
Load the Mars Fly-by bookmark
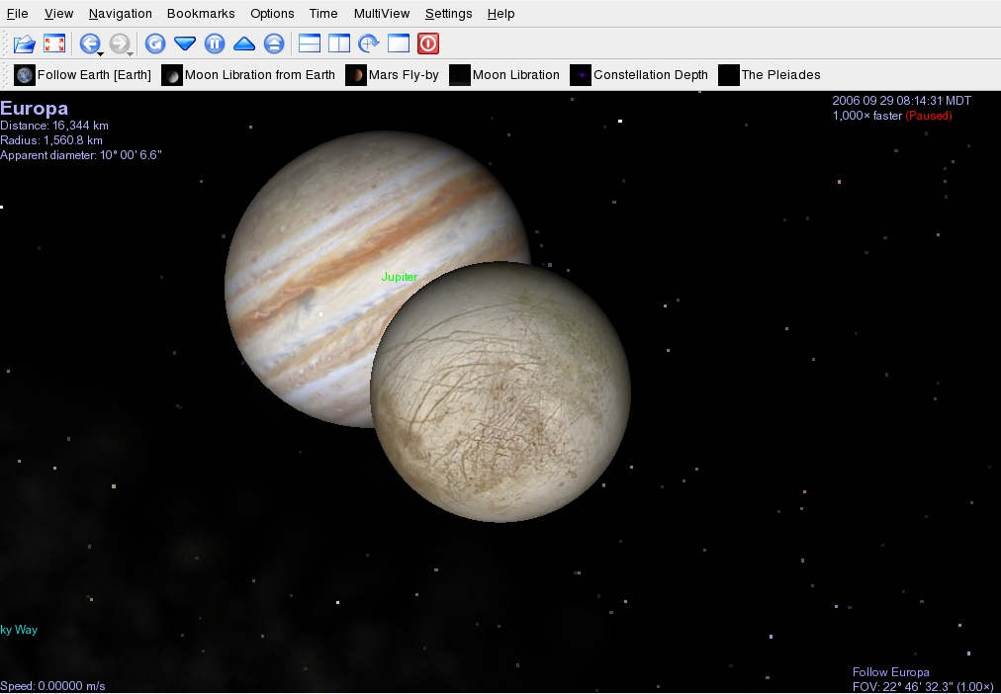click(392, 74)
